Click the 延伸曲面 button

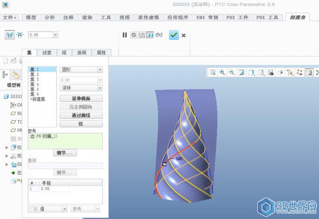point(81,98)
